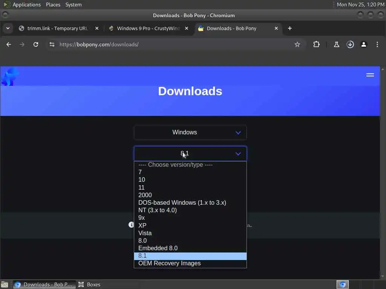Select the XP version option

(x=190, y=225)
